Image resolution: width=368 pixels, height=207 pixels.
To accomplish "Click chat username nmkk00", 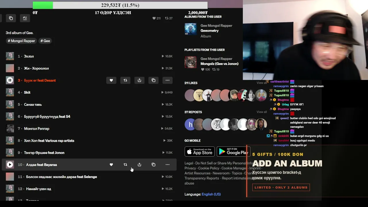I will [283, 136].
